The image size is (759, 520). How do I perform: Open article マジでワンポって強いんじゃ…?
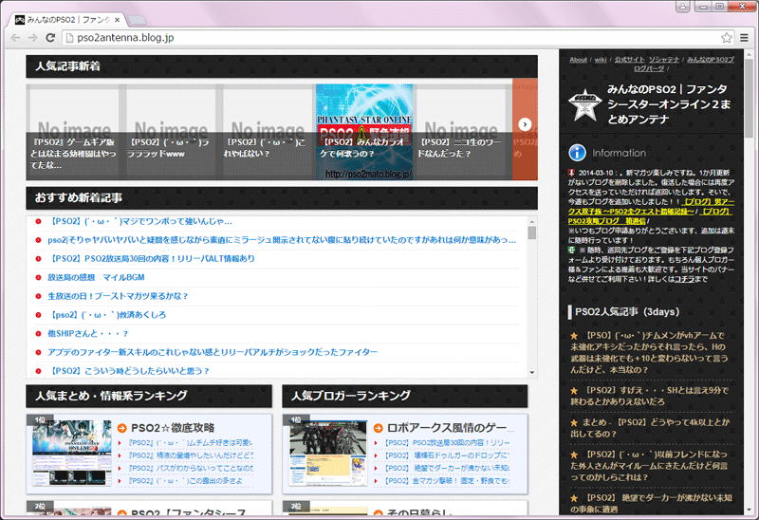pos(139,221)
